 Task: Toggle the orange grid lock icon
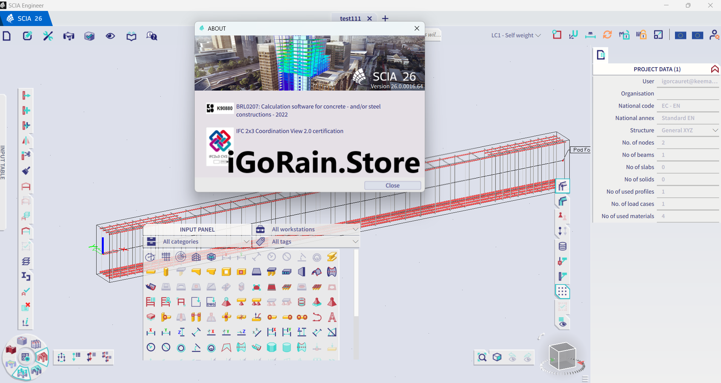[x=641, y=35]
